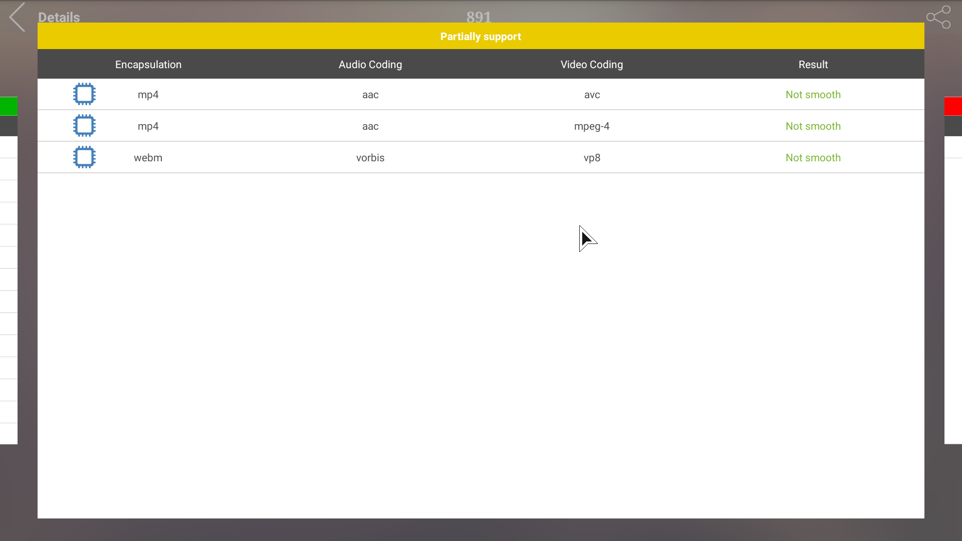Click Not smooth result for avc
Viewport: 962px width, 541px height.
pos(813,95)
